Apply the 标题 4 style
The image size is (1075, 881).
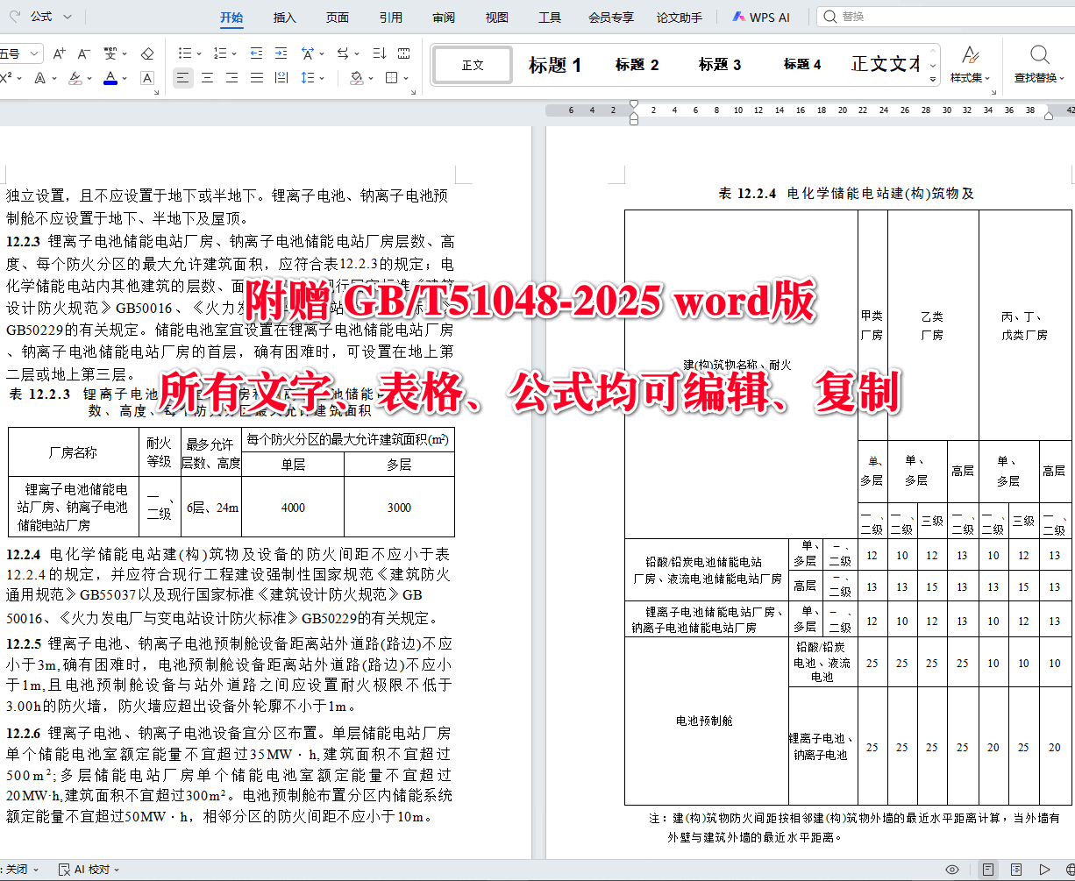(x=802, y=65)
